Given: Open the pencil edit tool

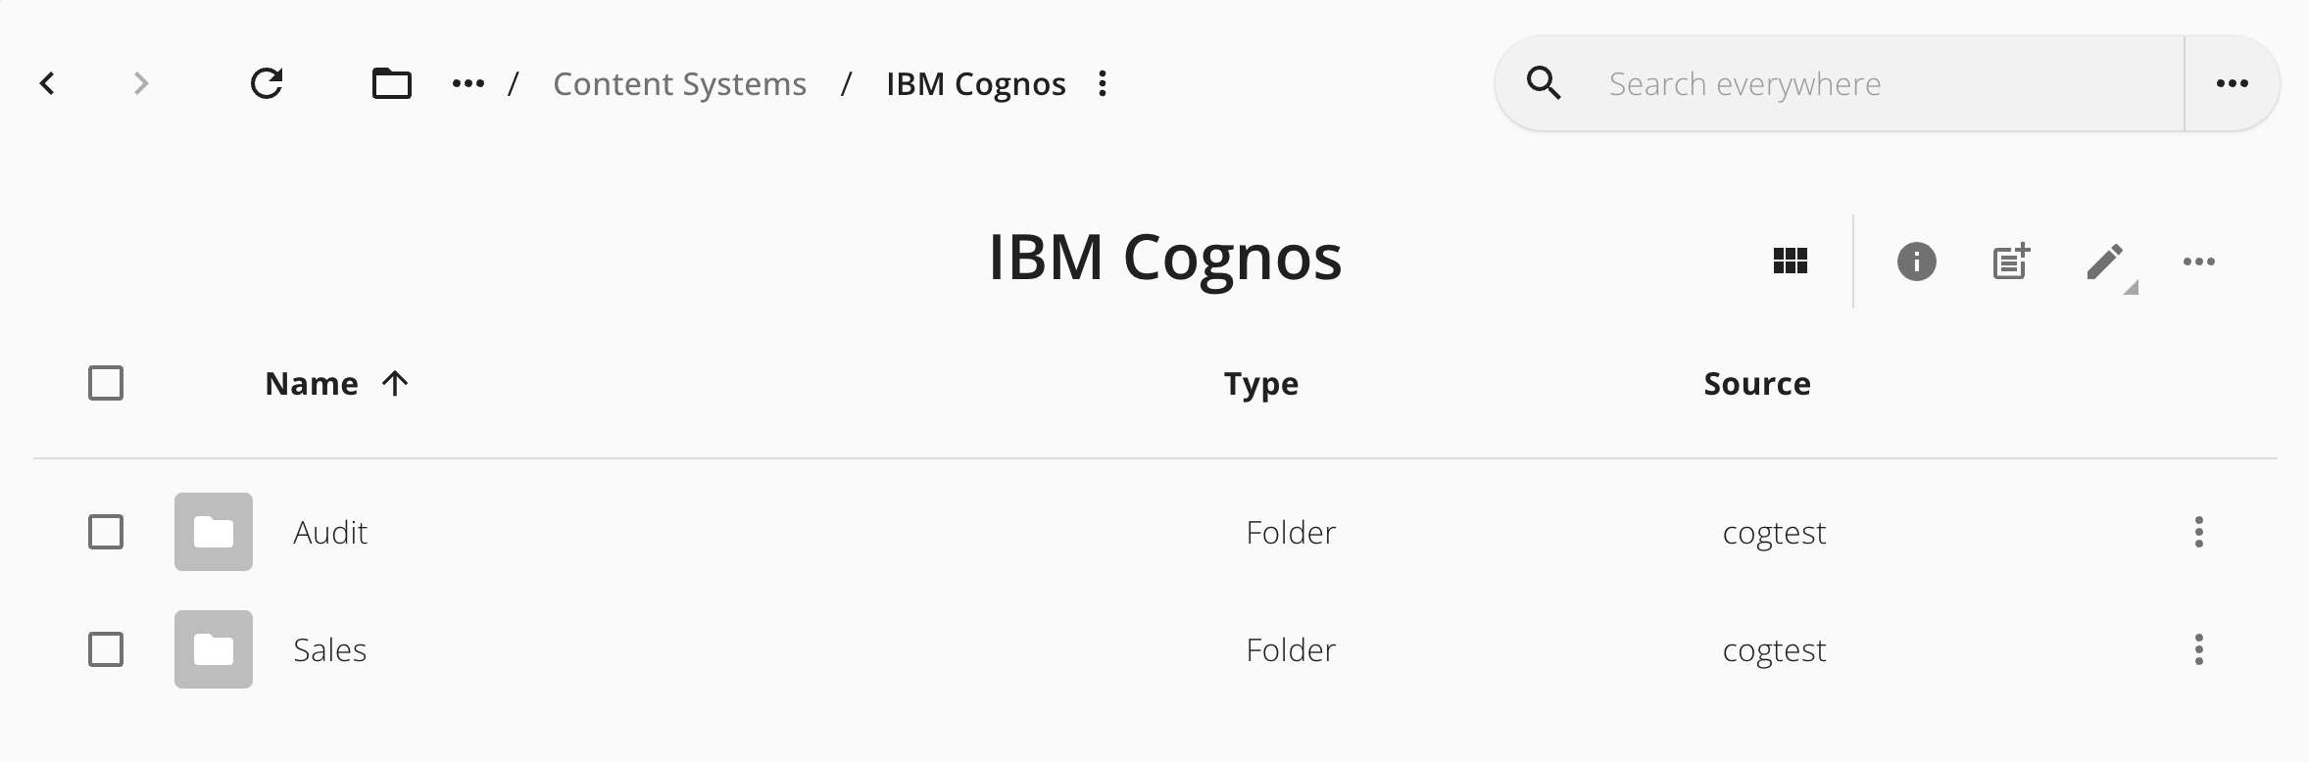Looking at the screenshot, I should point(2105,262).
